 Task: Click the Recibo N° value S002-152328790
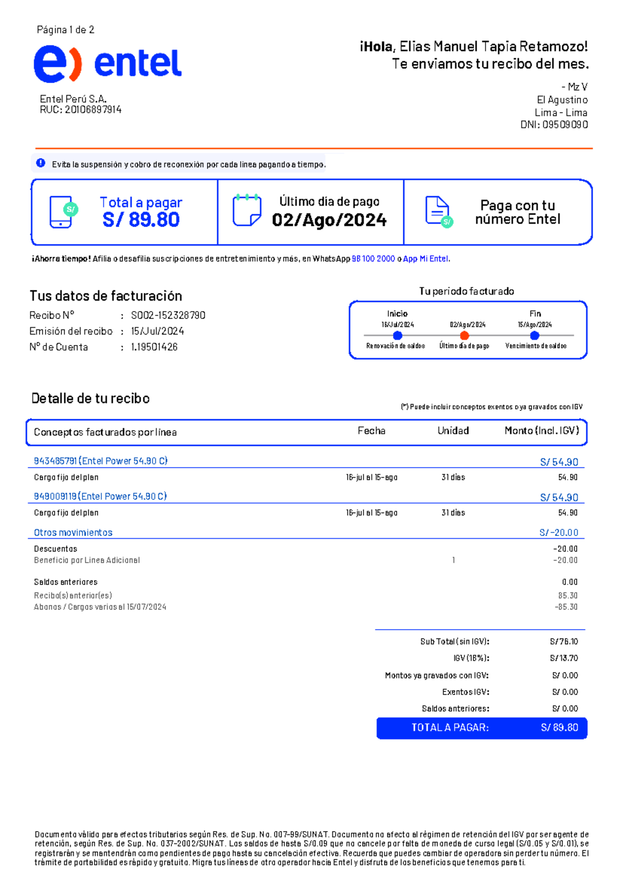(x=168, y=315)
